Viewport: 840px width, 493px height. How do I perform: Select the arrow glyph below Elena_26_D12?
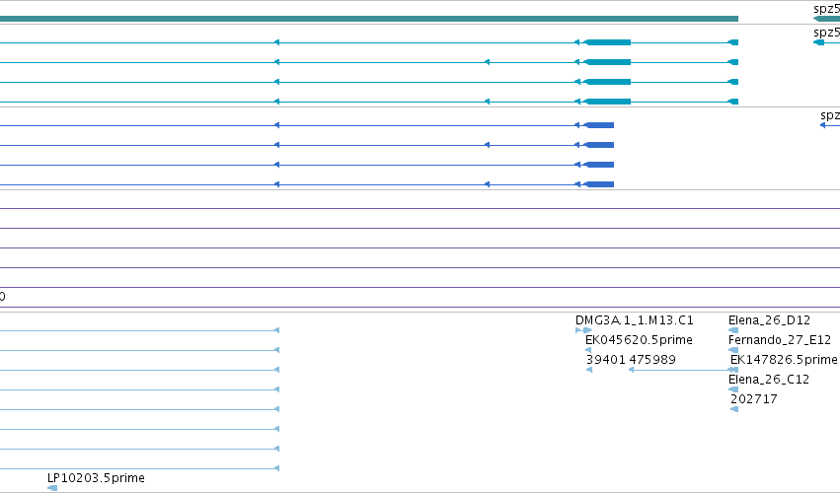(x=733, y=330)
